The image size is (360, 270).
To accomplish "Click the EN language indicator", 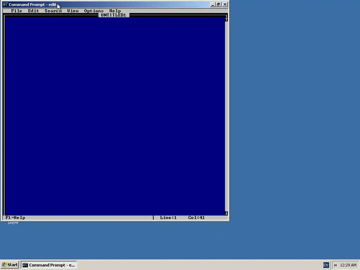I will (326, 265).
